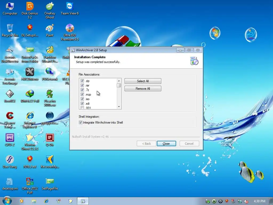The width and height of the screenshot is (273, 205).
Task: Select the NT6_Fast desktop icon
Action: click(30, 162)
